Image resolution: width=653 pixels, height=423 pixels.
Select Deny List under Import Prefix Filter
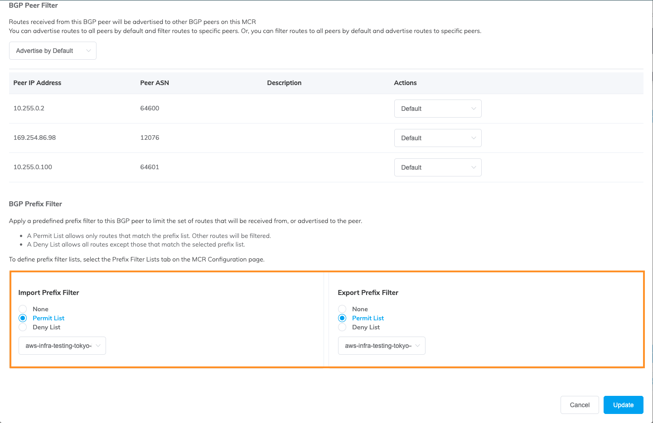coord(23,327)
